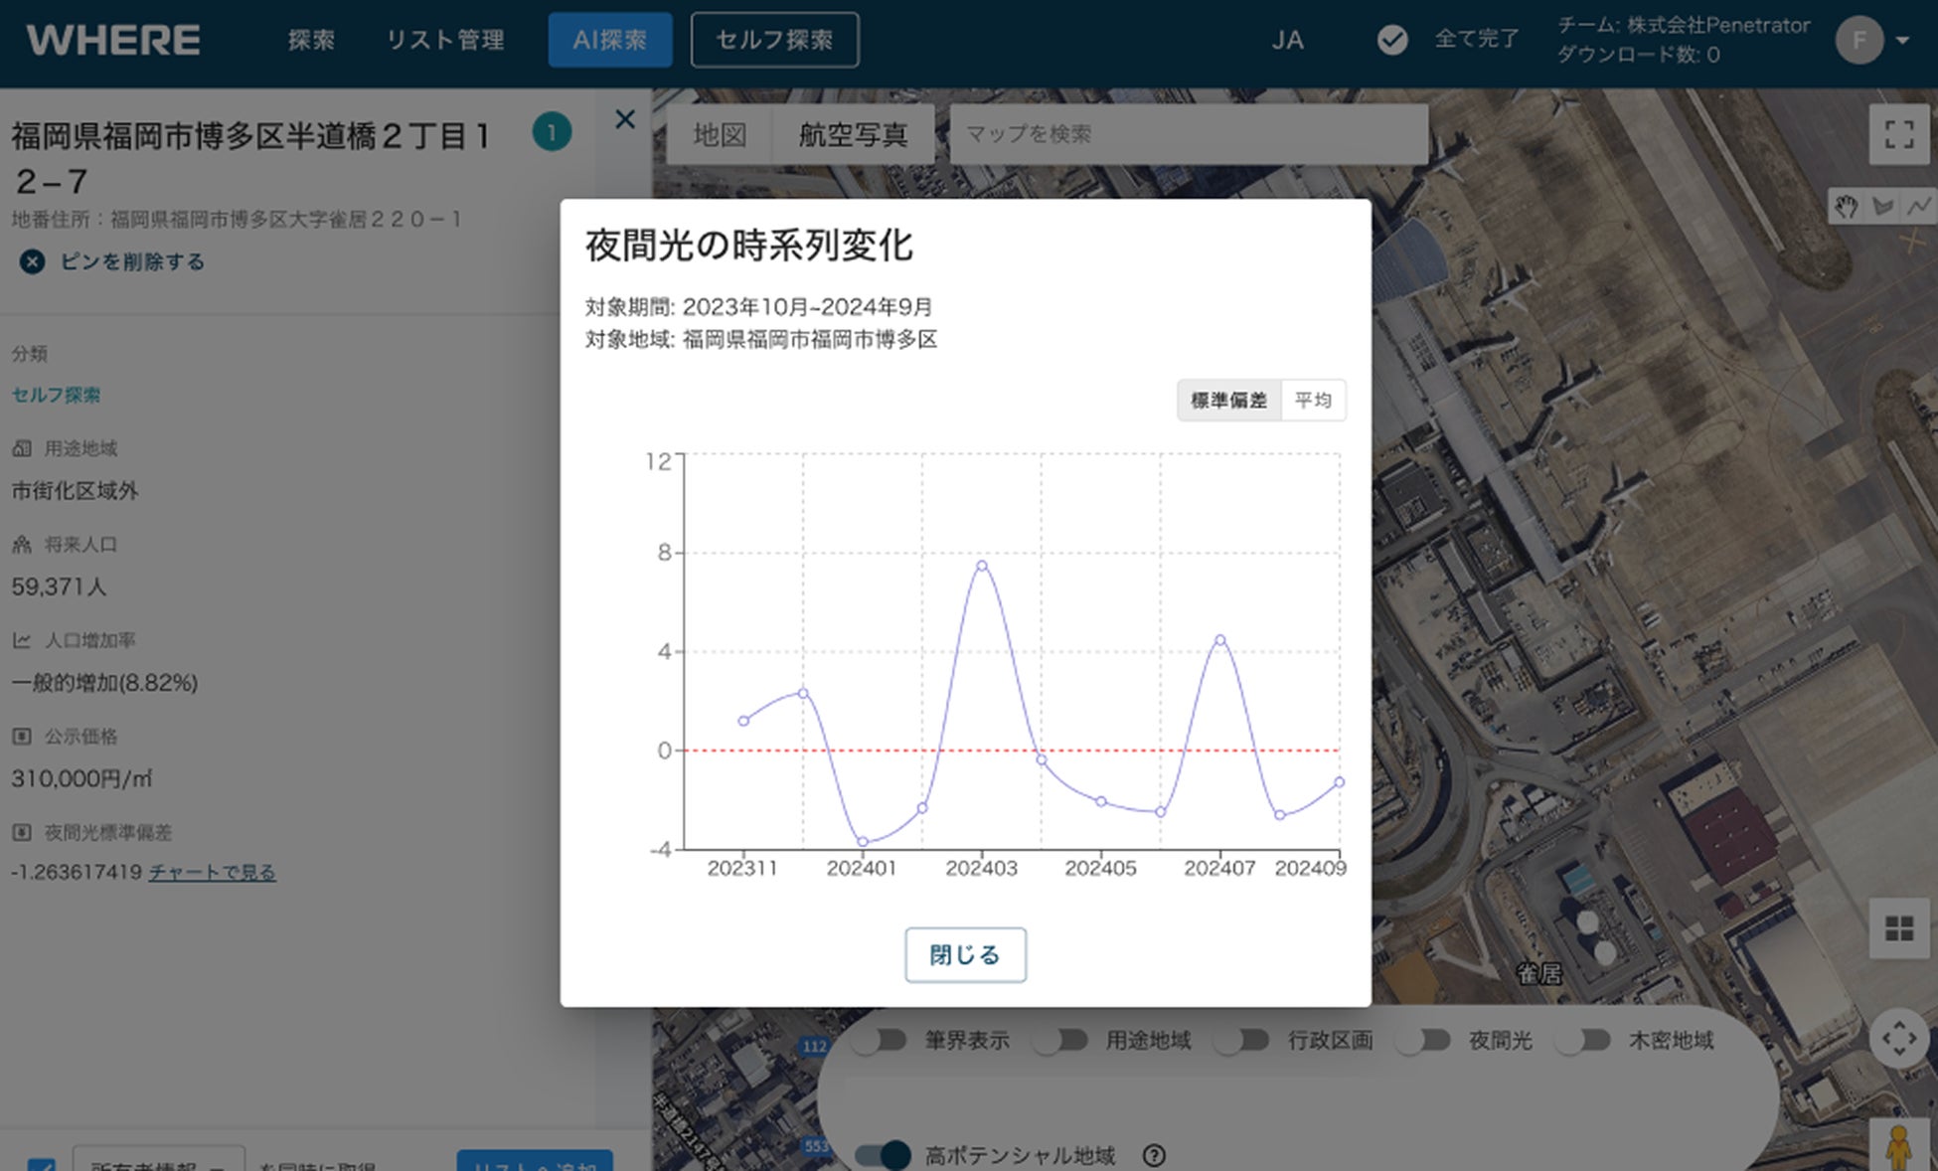Click the help icon beside 高ポテンシャル地域
Viewport: 1938px width, 1171px height.
[x=1153, y=1155]
